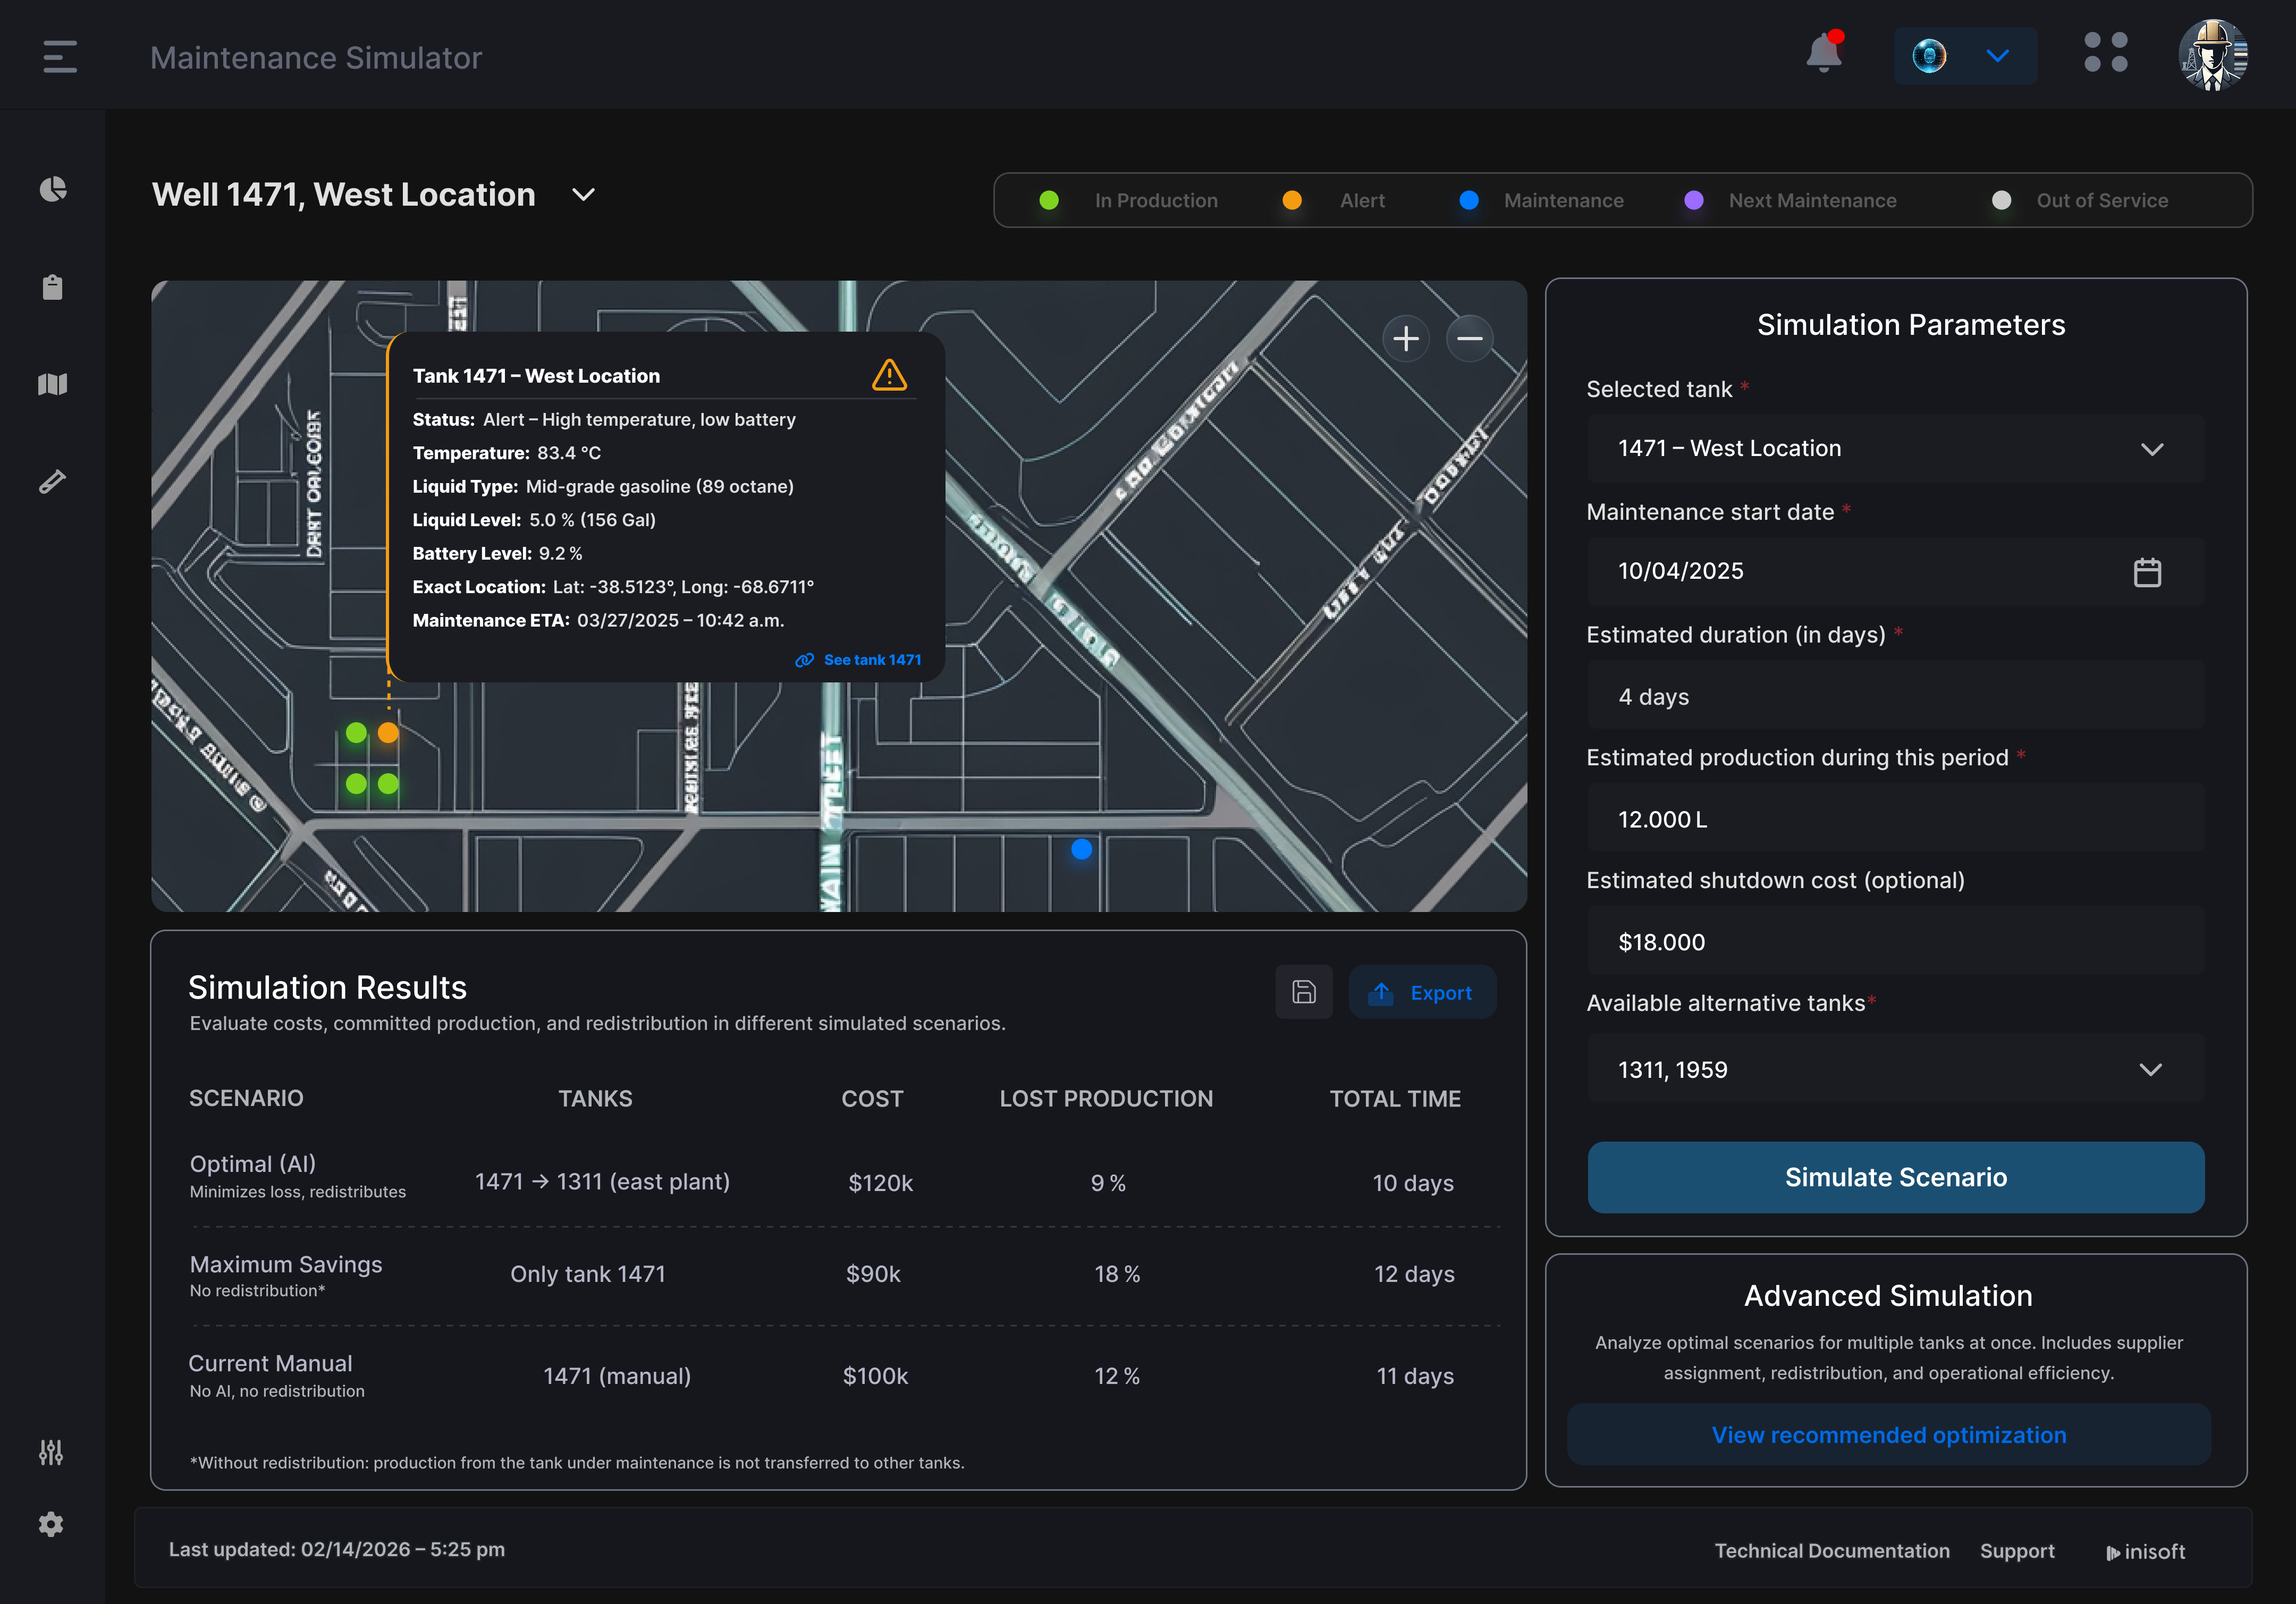The height and width of the screenshot is (1604, 2296).
Task: Click the SCENARIO column header
Action: [246, 1098]
